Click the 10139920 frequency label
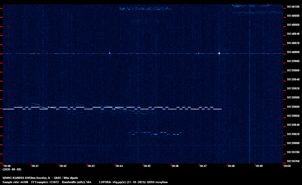Image resolution: width=302 pixels, height=185 pixels. pyautogui.click(x=293, y=88)
